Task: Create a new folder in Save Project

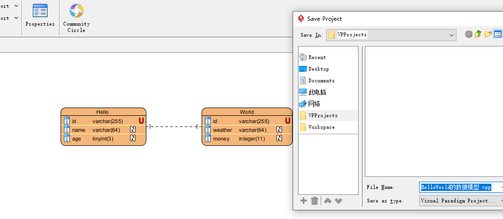Action: [x=488, y=34]
